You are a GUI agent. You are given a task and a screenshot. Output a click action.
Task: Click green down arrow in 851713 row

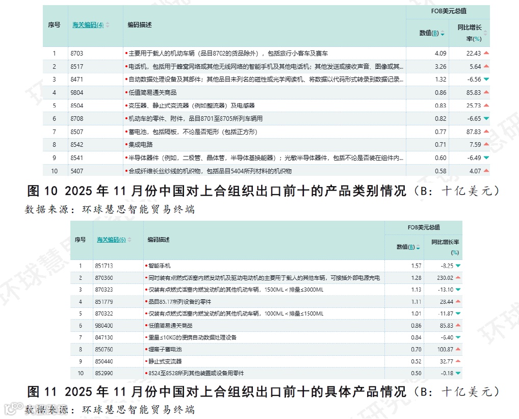point(458,266)
